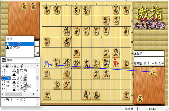Click the 棋譜 panel title icon
Viewport: 169px width, 111px height.
[x=4, y=60]
